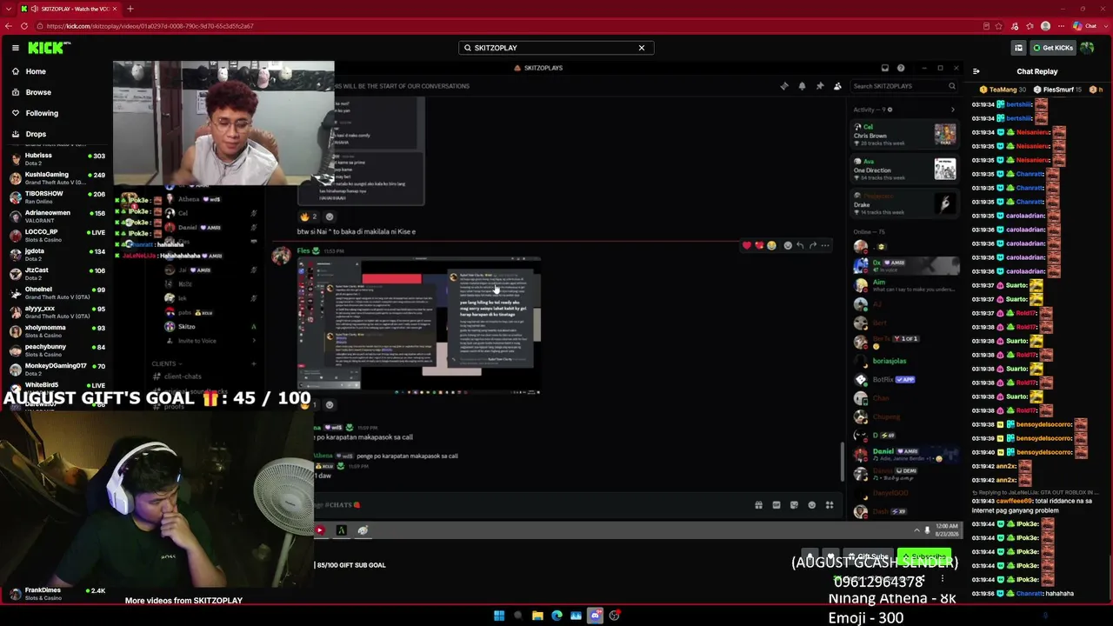Image resolution: width=1113 pixels, height=626 pixels.
Task: Go back in the browser
Action: 9,26
